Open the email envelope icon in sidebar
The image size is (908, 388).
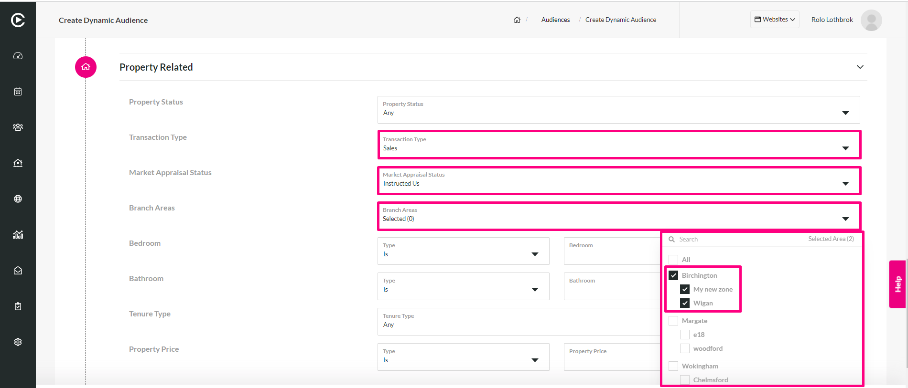point(18,271)
